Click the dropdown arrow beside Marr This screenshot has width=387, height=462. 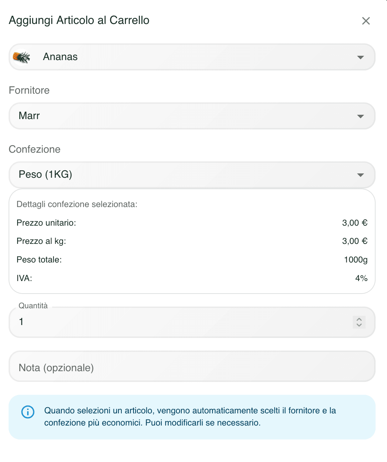point(360,116)
